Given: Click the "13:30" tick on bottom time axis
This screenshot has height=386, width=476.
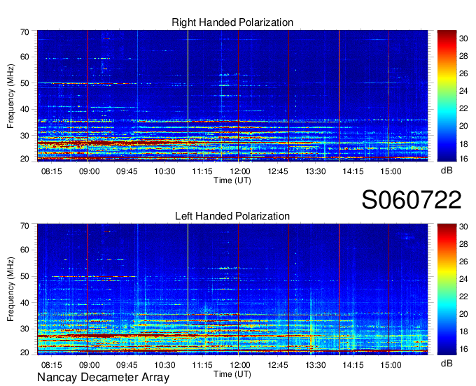Looking at the screenshot, I should (x=316, y=365).
